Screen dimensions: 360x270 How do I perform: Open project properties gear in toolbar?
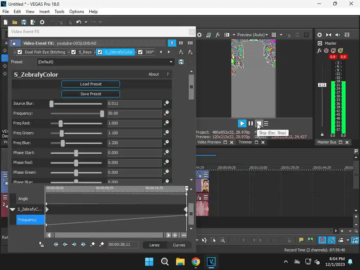42,22
